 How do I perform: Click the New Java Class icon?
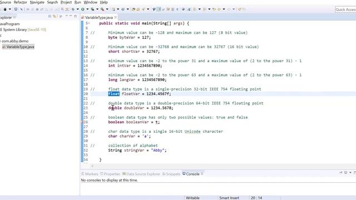[123, 9]
